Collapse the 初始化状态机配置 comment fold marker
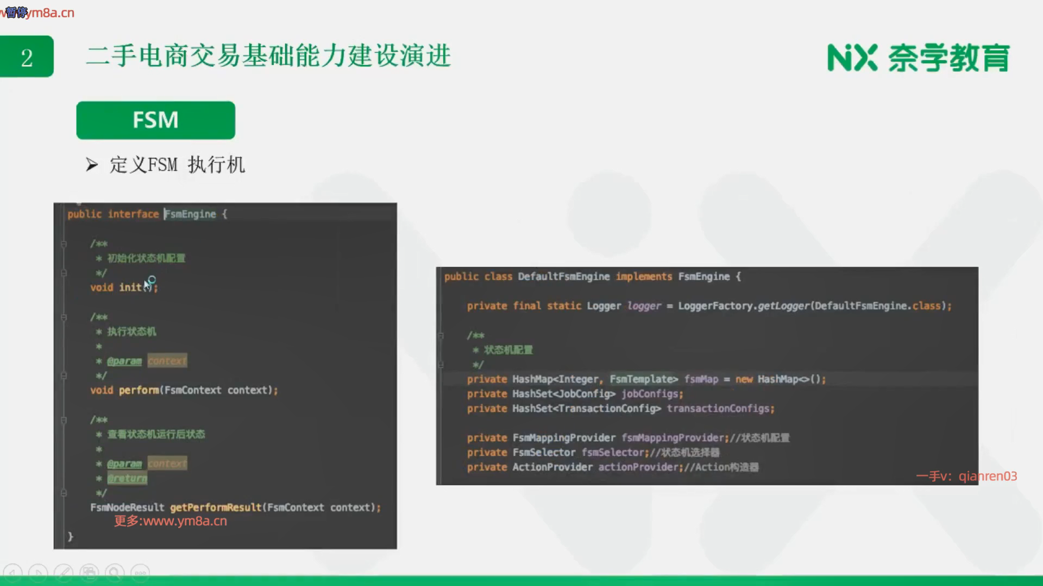 coord(64,244)
